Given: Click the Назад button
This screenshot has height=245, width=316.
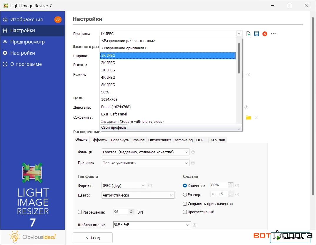Looking at the screenshot, I should tap(93, 238).
